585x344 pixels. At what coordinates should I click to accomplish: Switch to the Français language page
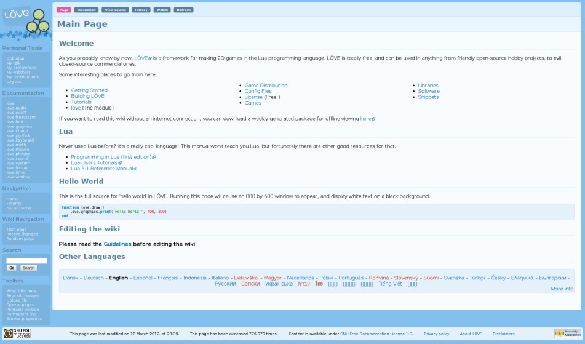(167, 278)
